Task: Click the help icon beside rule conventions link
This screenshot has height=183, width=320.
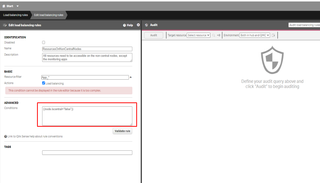Action: pos(6,136)
